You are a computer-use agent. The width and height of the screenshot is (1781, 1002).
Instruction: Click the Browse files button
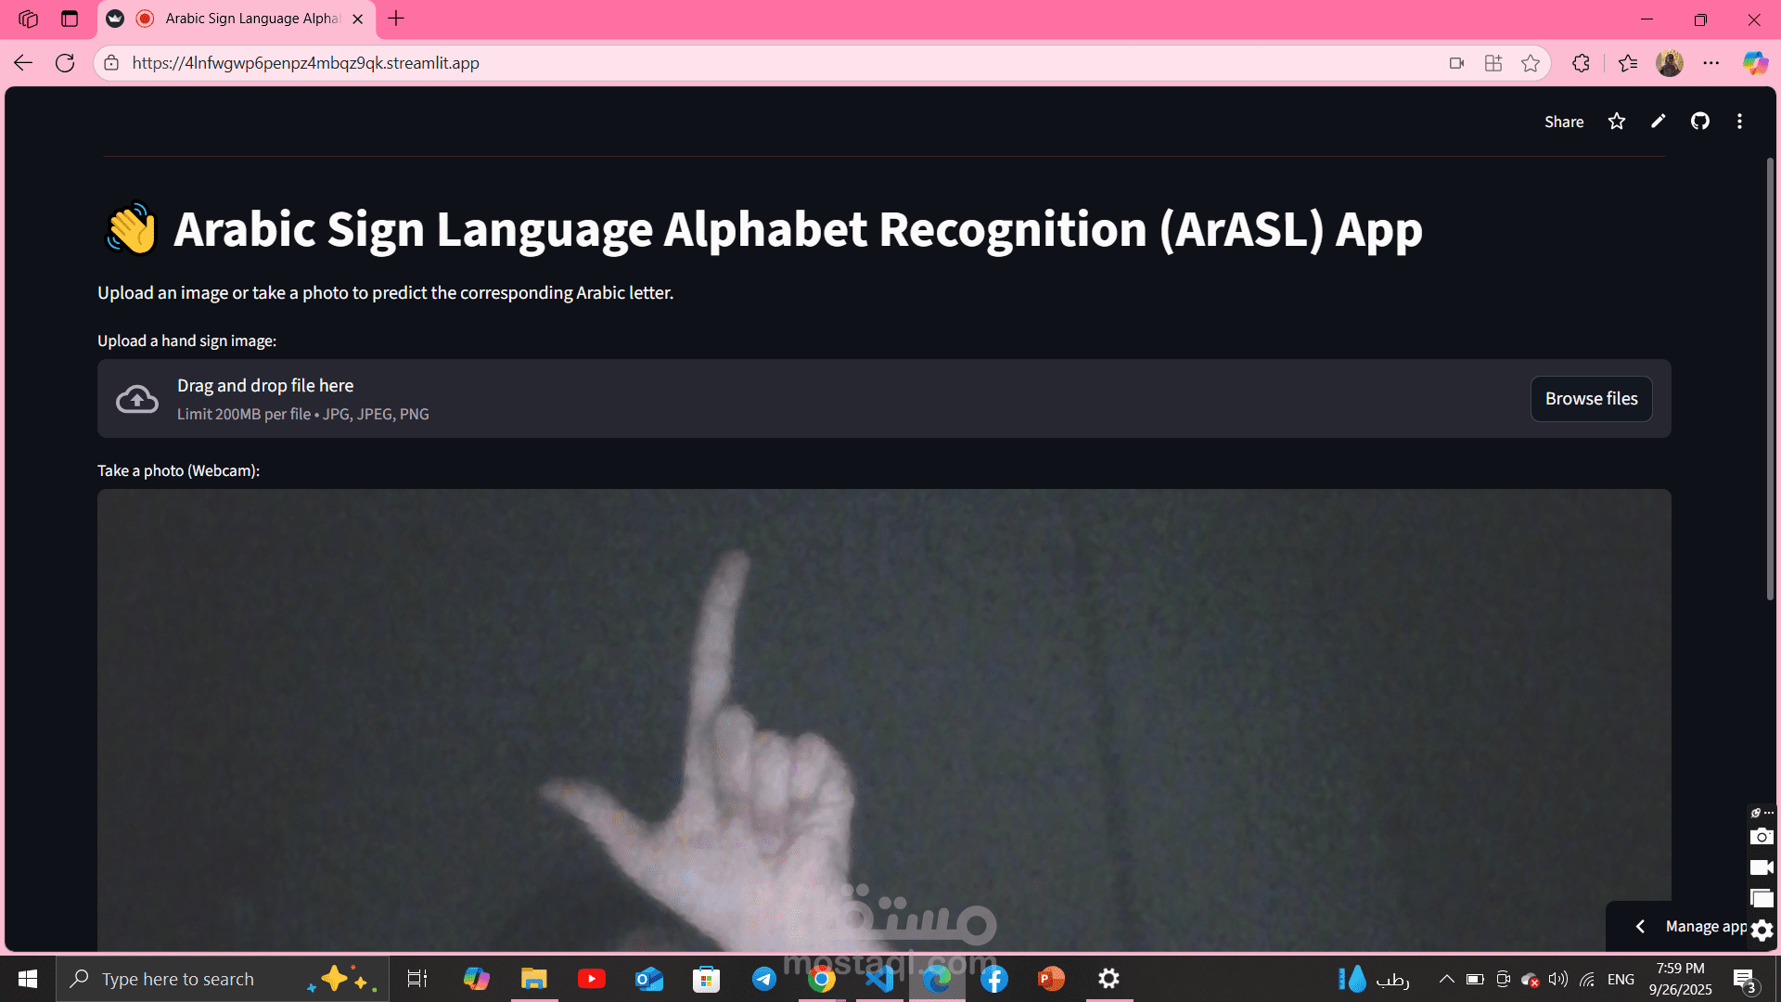click(1591, 399)
